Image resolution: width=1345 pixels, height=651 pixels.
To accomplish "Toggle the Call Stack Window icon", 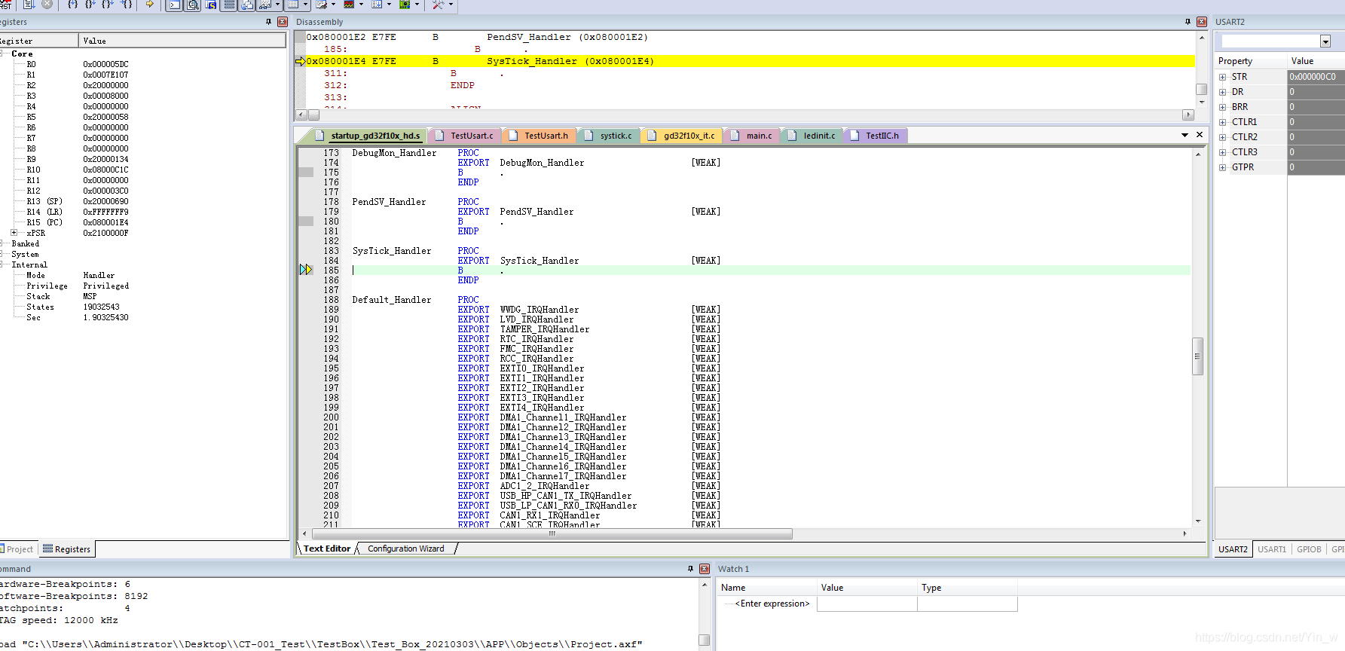I will (246, 5).
